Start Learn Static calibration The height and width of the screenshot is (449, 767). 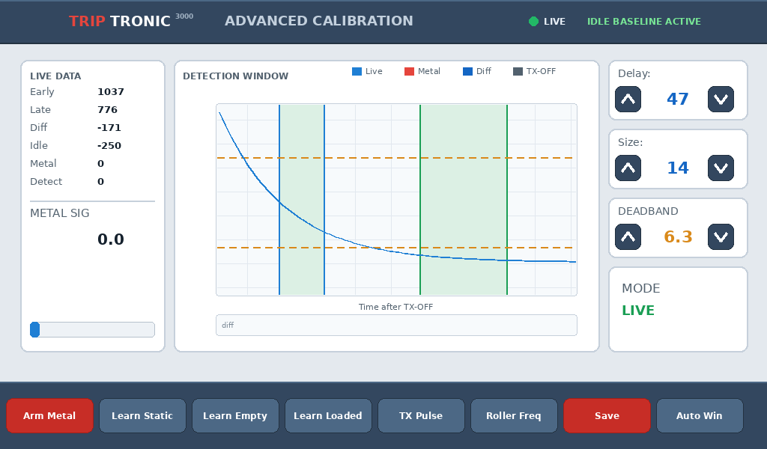pos(142,416)
